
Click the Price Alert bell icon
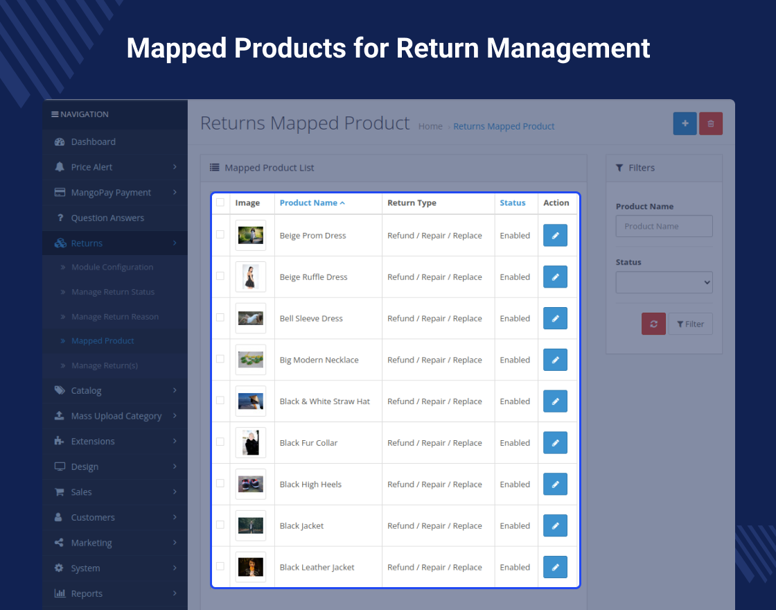tap(60, 167)
